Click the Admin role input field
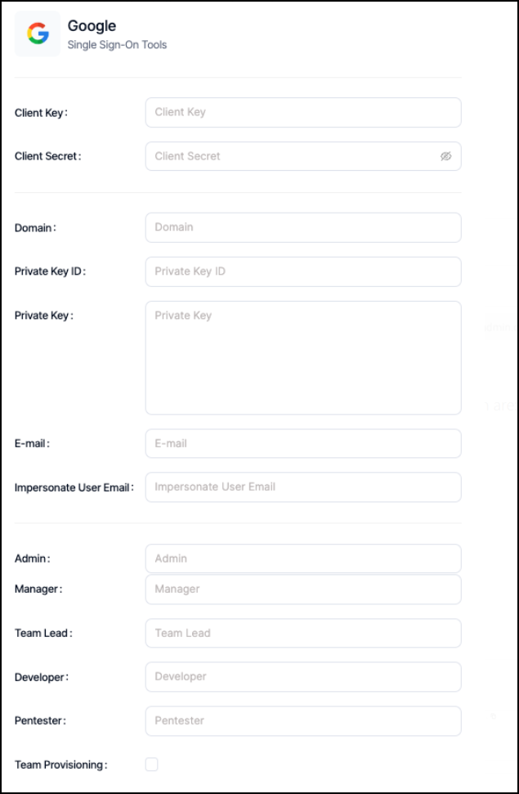This screenshot has height=794, width=519. pos(302,558)
